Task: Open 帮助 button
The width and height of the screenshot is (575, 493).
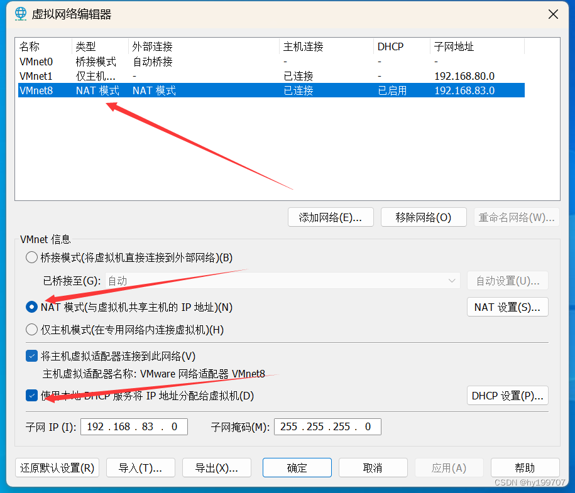Action: pos(525,468)
